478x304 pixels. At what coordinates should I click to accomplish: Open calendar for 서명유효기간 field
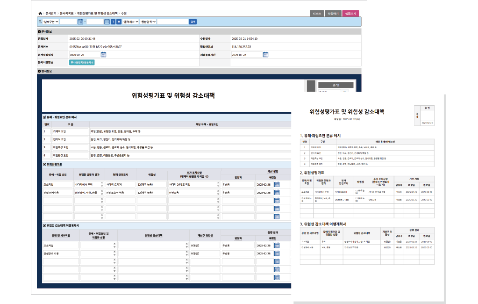tap(265, 55)
